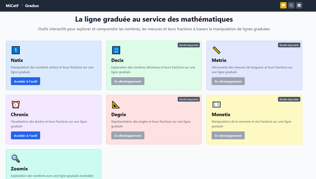The image size is (316, 179).
Task: Click the envelope contact icon in header
Action: click(299, 5)
